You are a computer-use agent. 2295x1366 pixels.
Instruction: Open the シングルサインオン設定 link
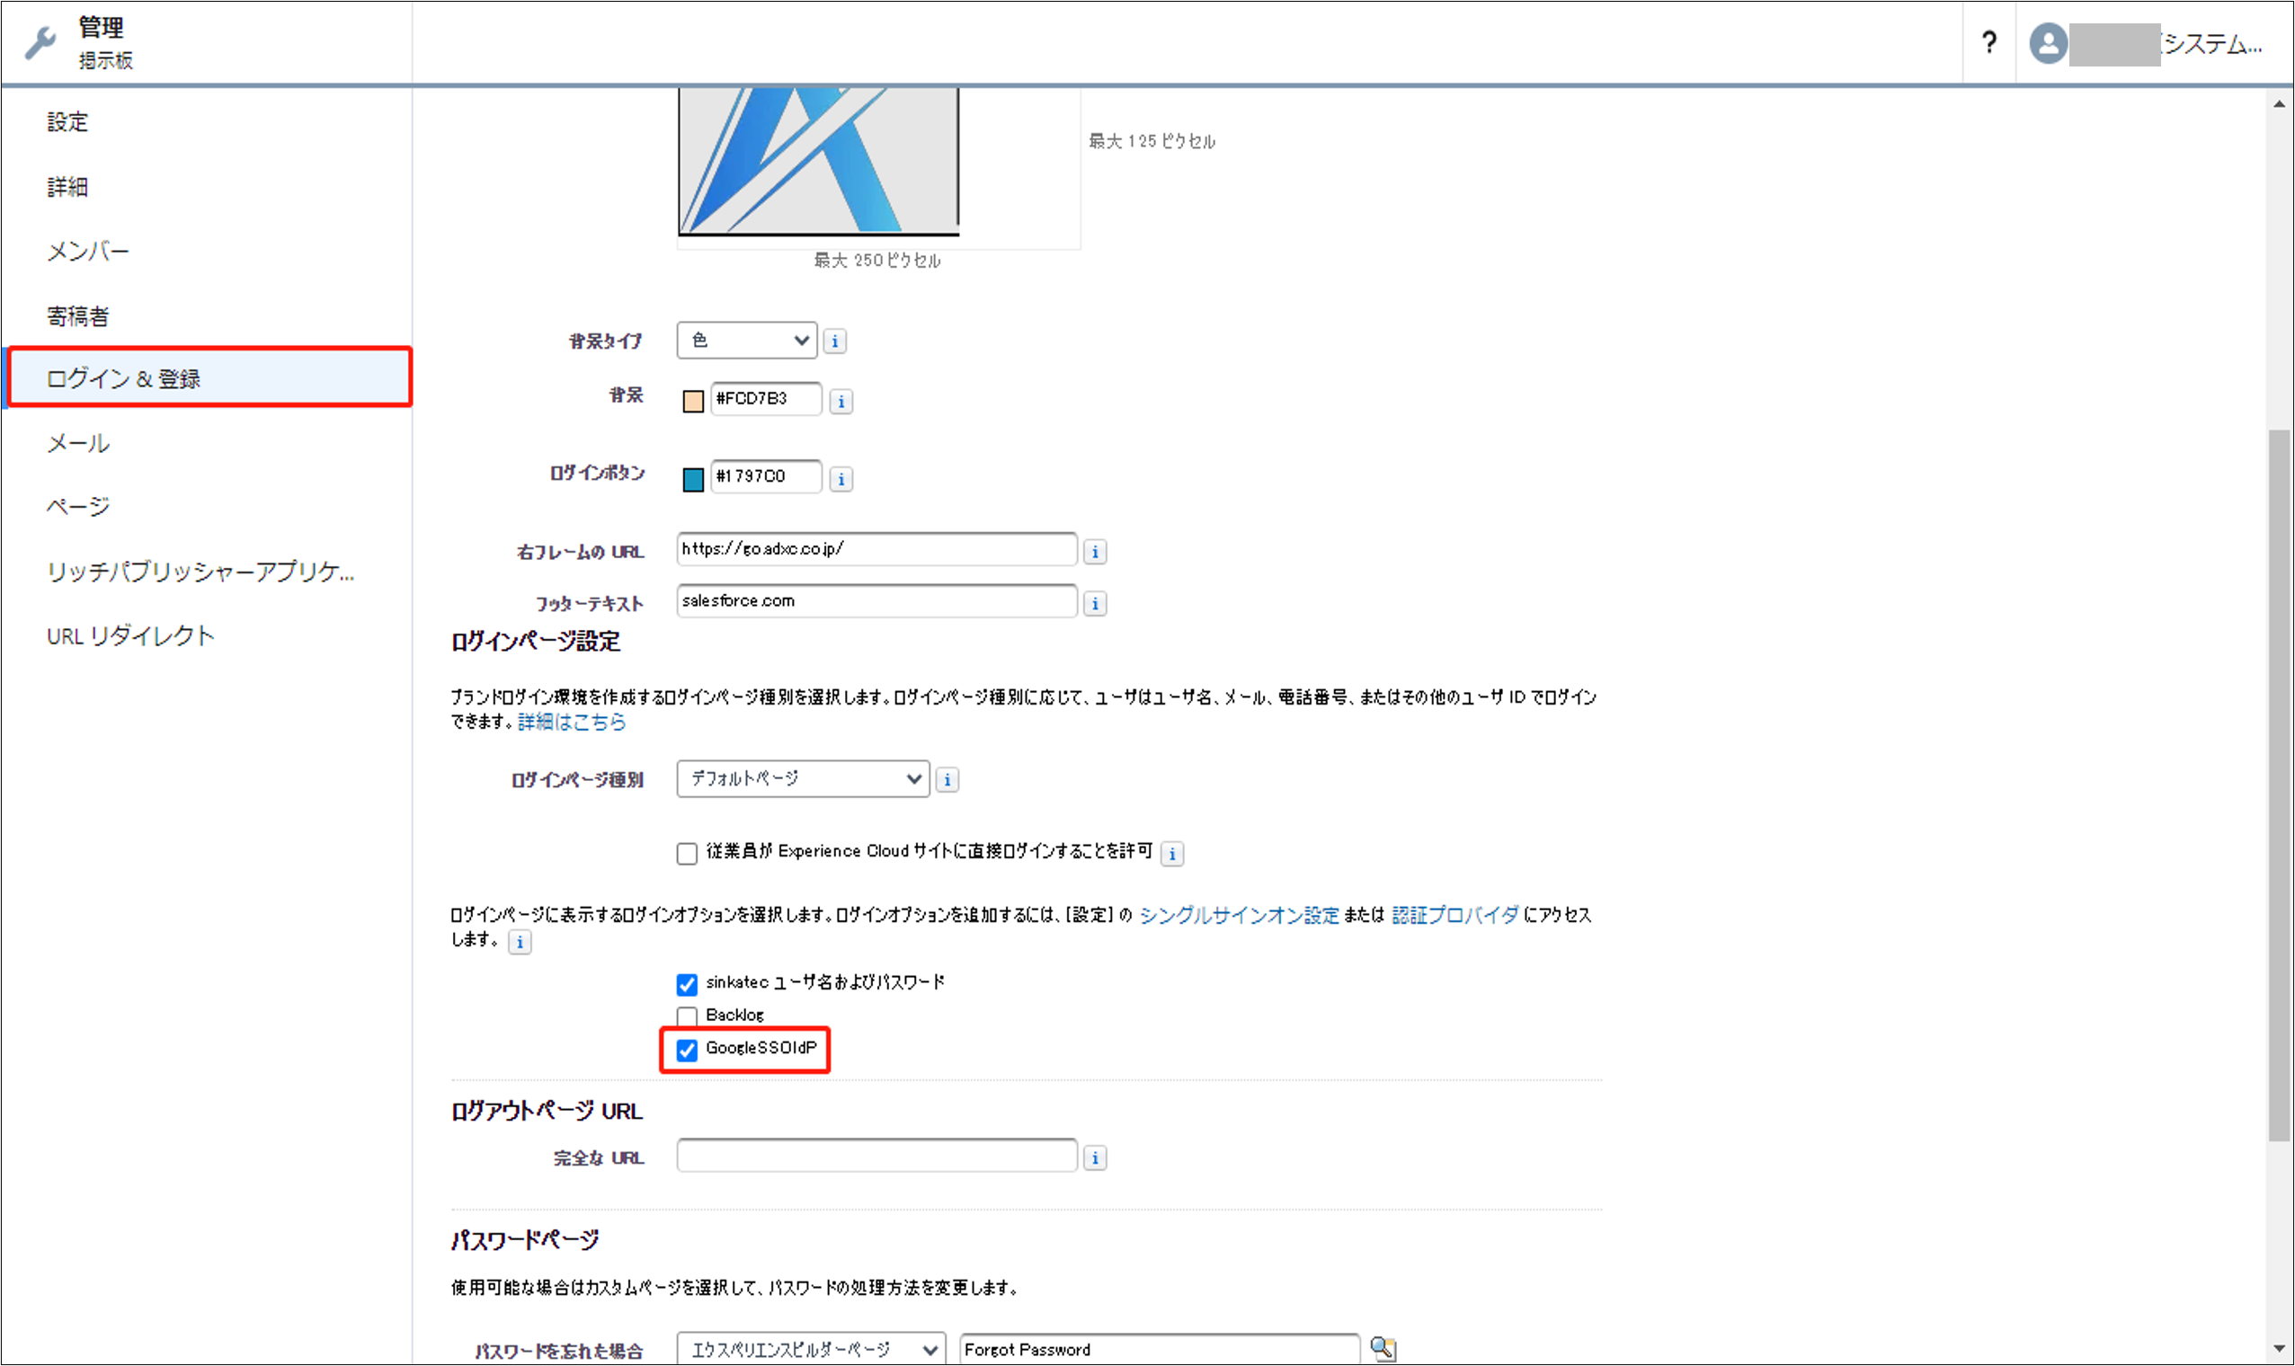pyautogui.click(x=1238, y=915)
